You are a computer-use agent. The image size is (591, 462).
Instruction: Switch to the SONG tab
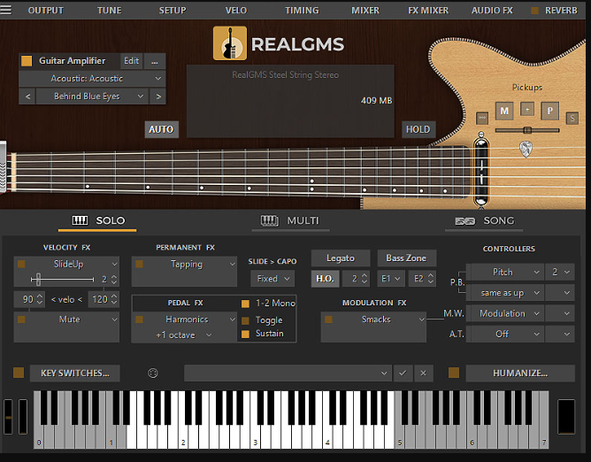coord(484,220)
